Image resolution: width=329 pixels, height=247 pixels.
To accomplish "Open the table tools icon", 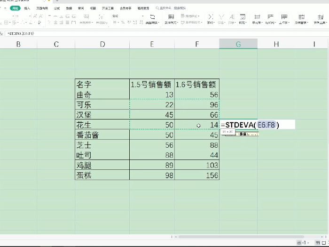I will 321,19.
